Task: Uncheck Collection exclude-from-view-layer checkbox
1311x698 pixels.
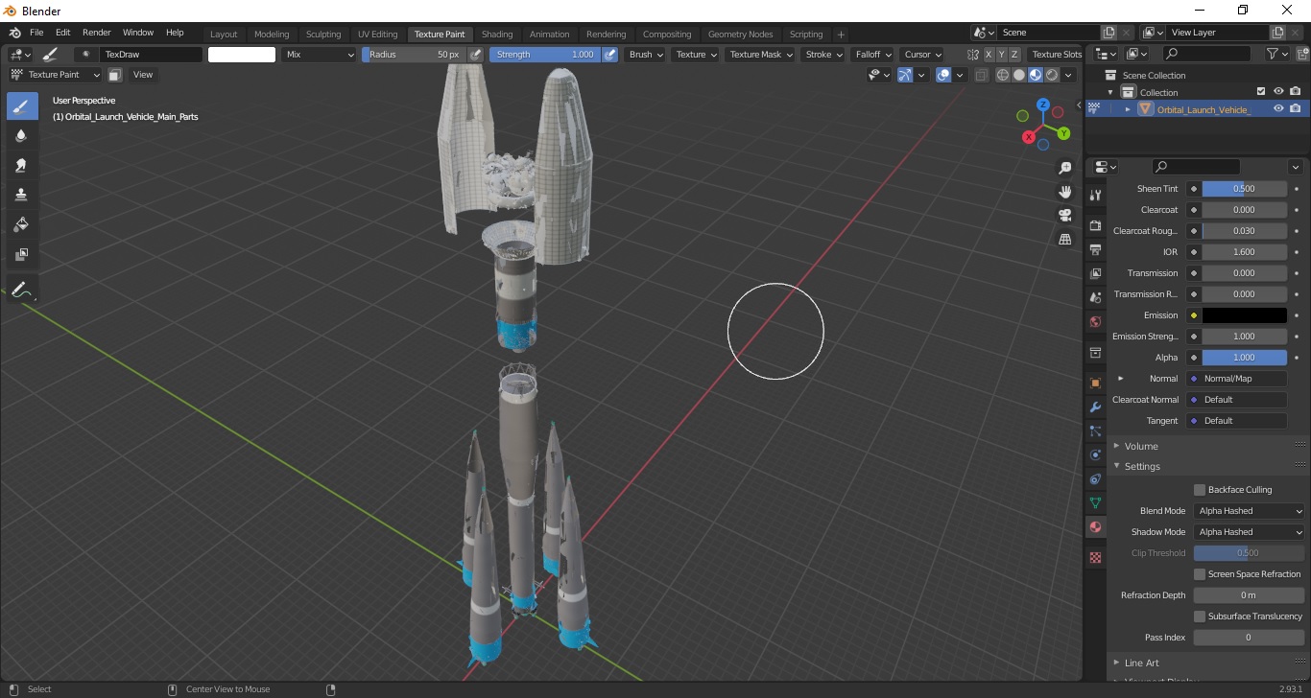Action: tap(1261, 92)
